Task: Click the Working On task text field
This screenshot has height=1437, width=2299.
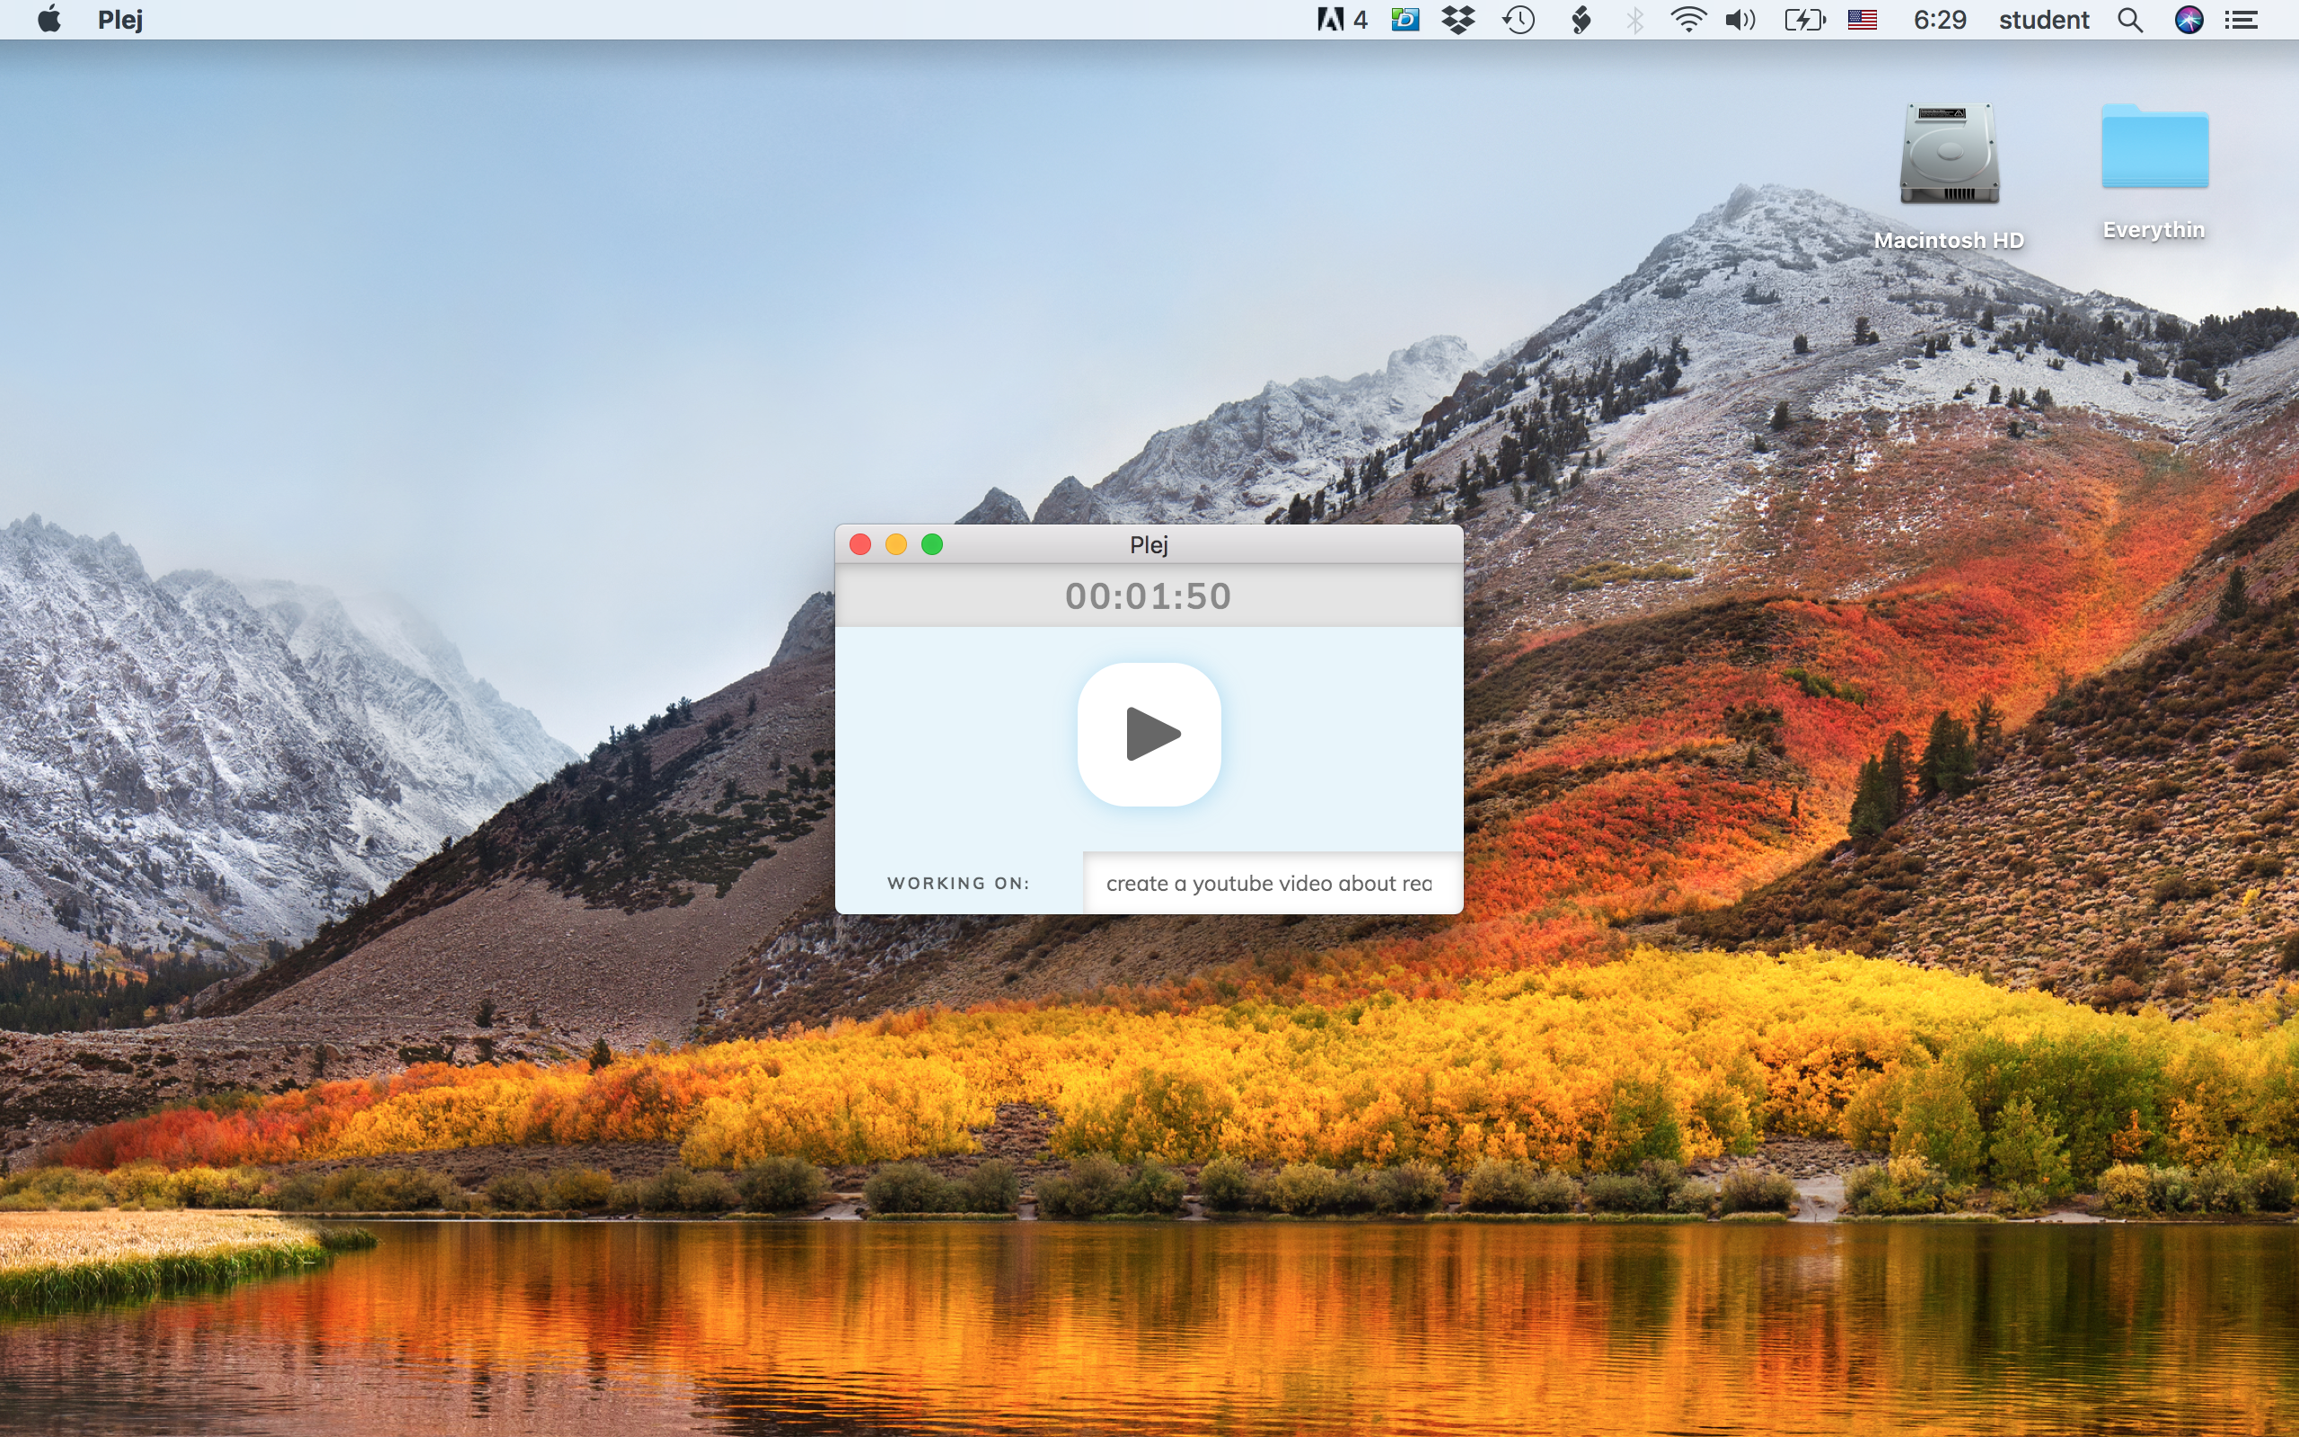Action: (x=1268, y=883)
